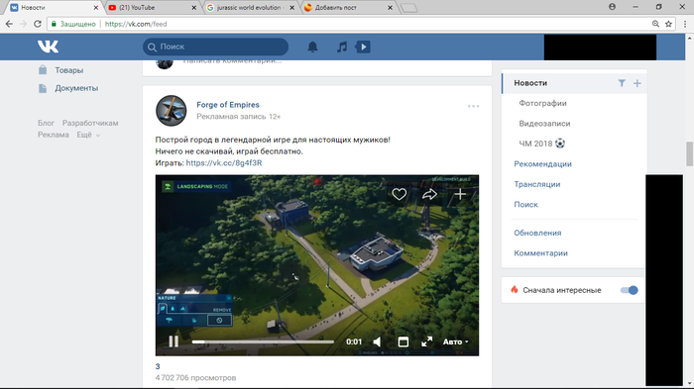Click Написать комментарий field
The width and height of the screenshot is (694, 389).
tap(232, 62)
